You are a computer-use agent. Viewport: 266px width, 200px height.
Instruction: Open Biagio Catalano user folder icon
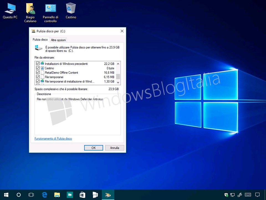pyautogui.click(x=30, y=12)
